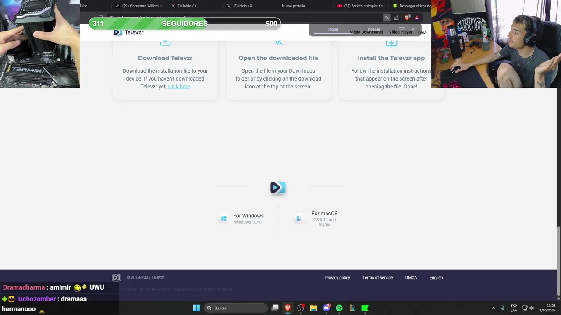This screenshot has width=561, height=315.
Task: Click the network tray icon
Action: coord(525,308)
